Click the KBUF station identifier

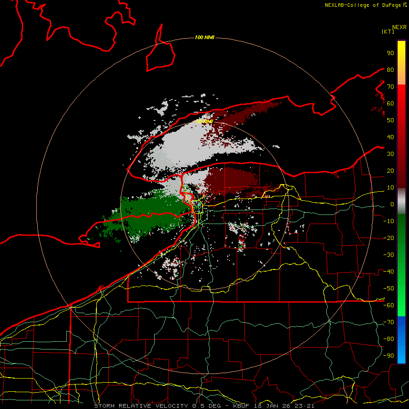(x=241, y=406)
